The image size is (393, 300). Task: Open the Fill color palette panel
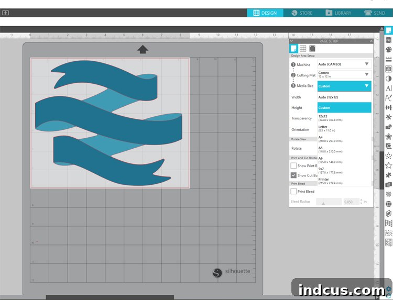pos(388,50)
